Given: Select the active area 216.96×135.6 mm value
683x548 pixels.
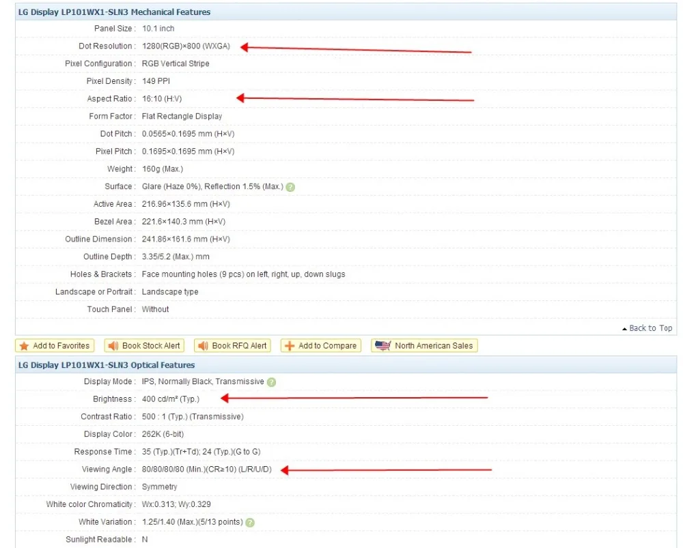Looking at the screenshot, I should tap(186, 204).
